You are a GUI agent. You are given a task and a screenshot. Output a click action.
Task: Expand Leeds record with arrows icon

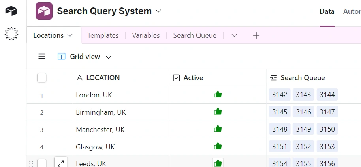[61, 163]
